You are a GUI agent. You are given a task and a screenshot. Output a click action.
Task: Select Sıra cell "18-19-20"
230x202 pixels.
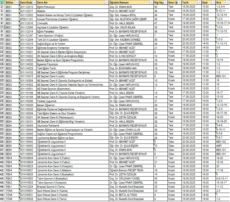[223, 122]
